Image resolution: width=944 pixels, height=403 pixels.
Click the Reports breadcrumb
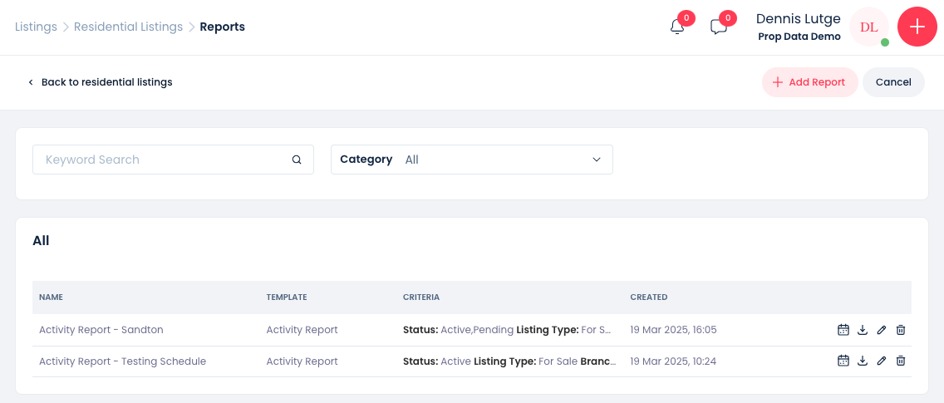pos(222,27)
